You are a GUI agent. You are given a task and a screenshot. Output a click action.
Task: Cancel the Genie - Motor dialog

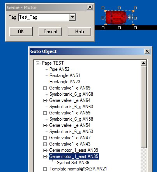tap(50, 32)
